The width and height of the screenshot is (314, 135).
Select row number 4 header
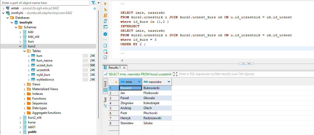pos(114,103)
